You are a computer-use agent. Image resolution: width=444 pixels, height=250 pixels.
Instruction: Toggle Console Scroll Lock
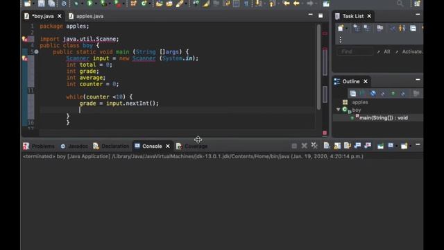point(337,146)
